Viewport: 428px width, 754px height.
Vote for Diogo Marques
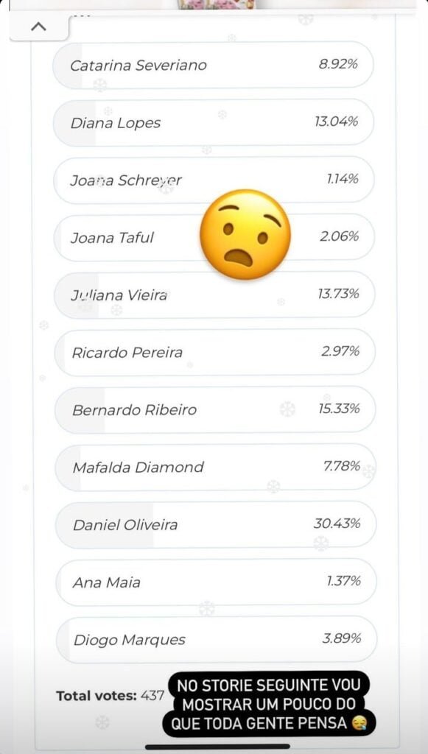217,639
